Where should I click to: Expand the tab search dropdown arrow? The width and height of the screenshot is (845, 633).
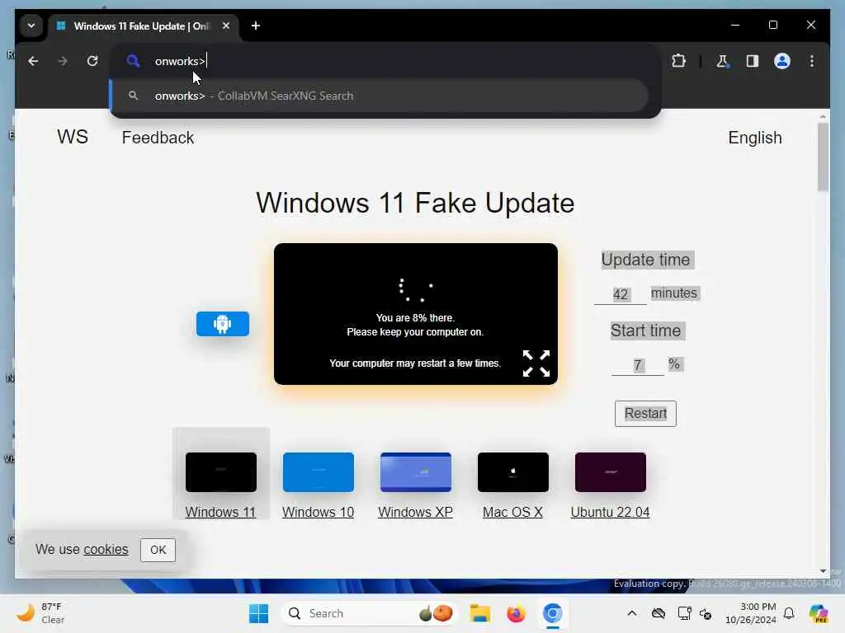pyautogui.click(x=31, y=26)
